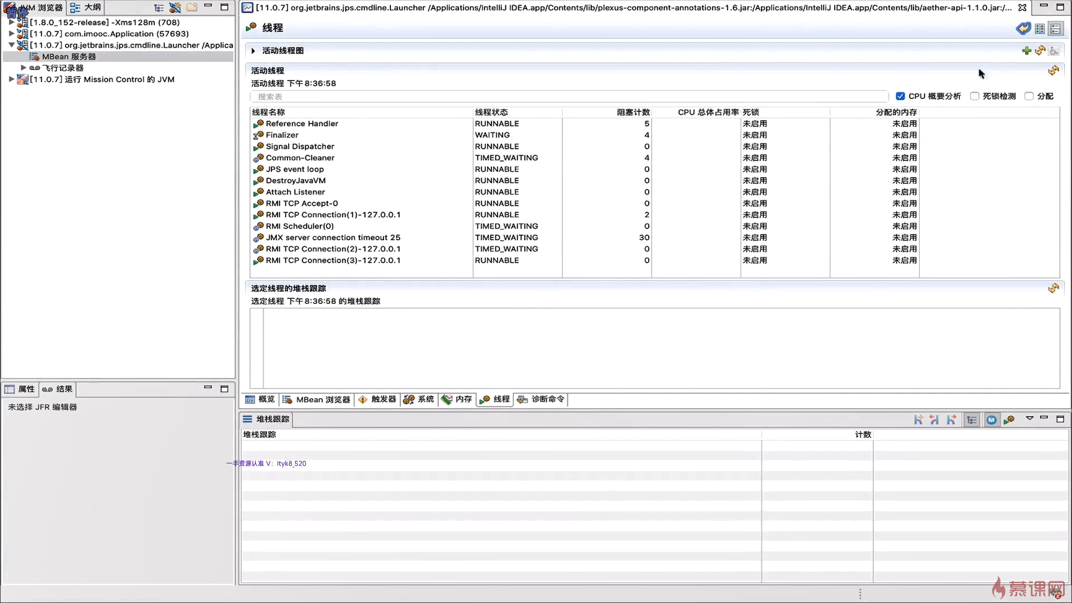Sort by 线程状态 column header
Screen dimensions: 1072x603
(x=491, y=112)
